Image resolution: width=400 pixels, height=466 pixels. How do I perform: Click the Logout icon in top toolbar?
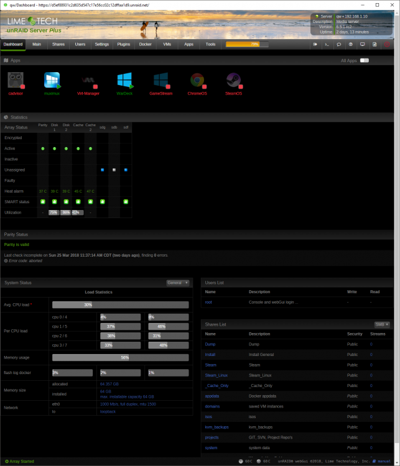pos(315,44)
